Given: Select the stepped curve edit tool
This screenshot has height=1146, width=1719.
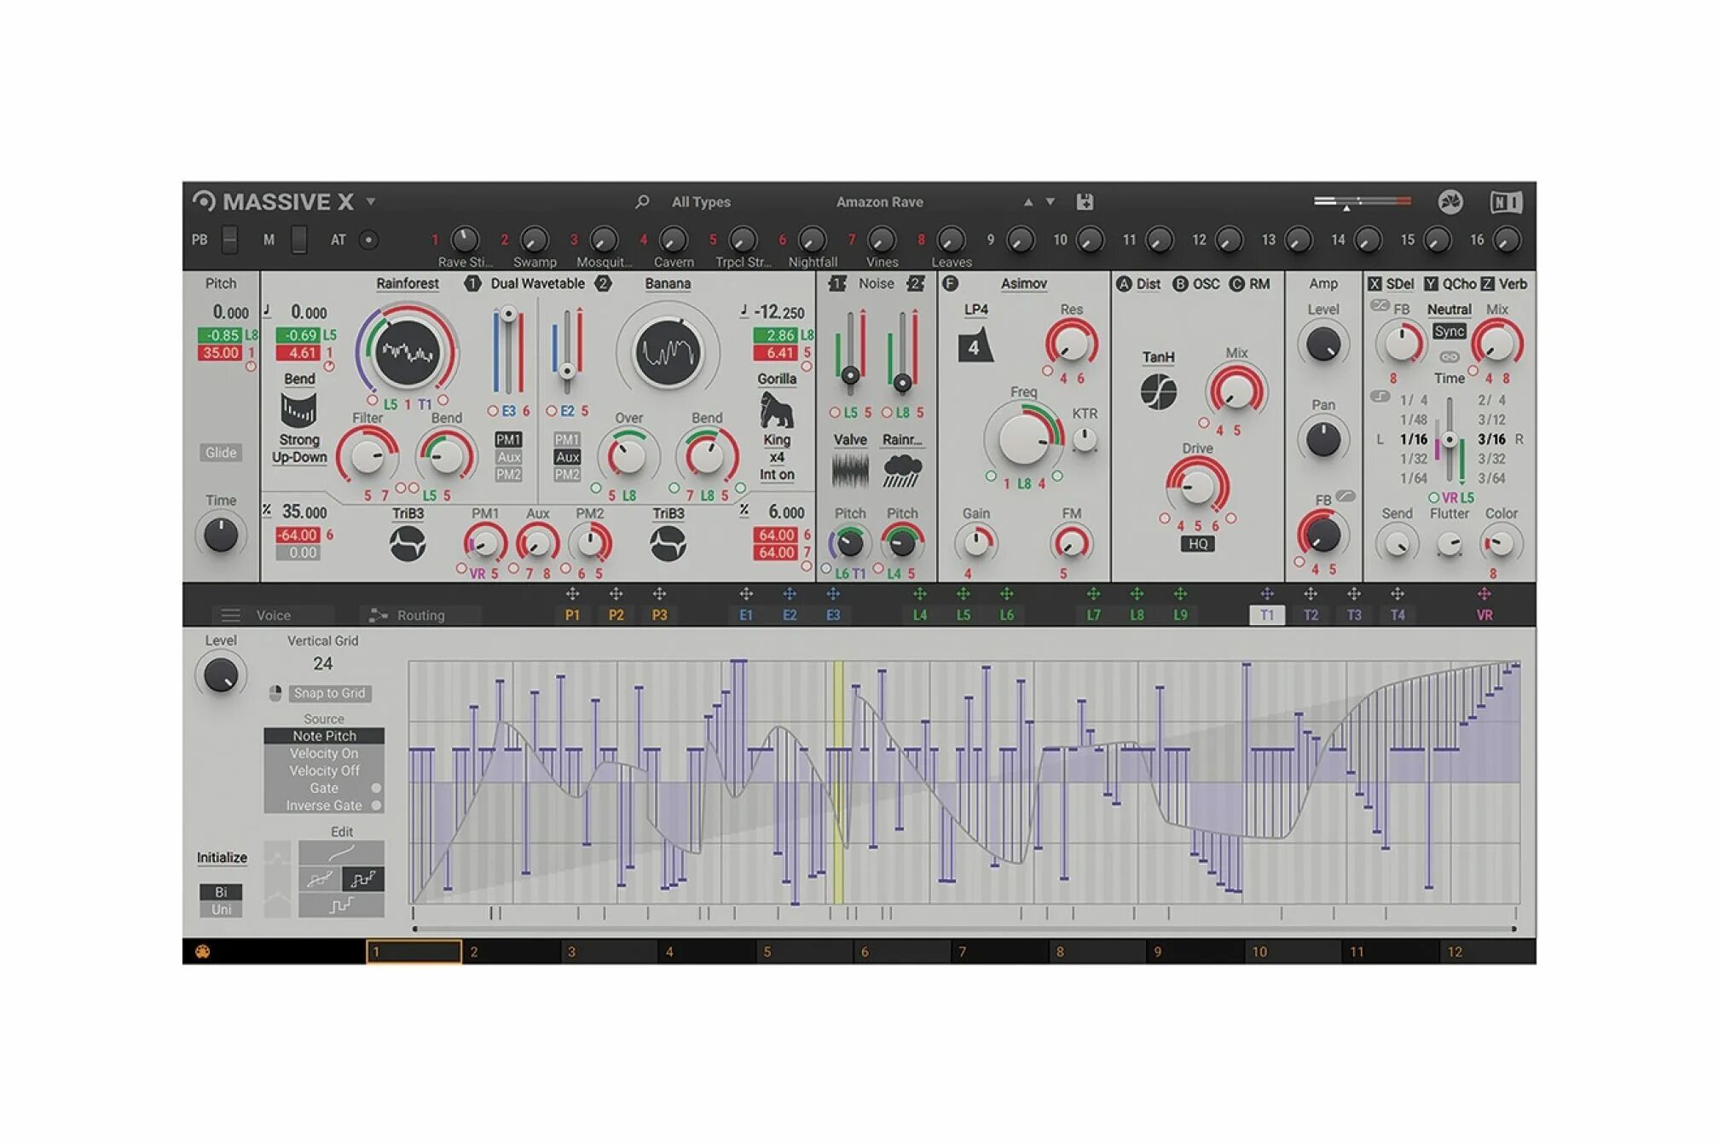Looking at the screenshot, I should point(341,906).
